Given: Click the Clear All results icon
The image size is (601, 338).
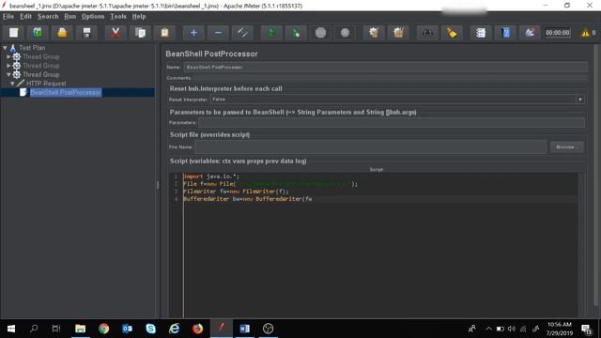Looking at the screenshot, I should point(398,33).
